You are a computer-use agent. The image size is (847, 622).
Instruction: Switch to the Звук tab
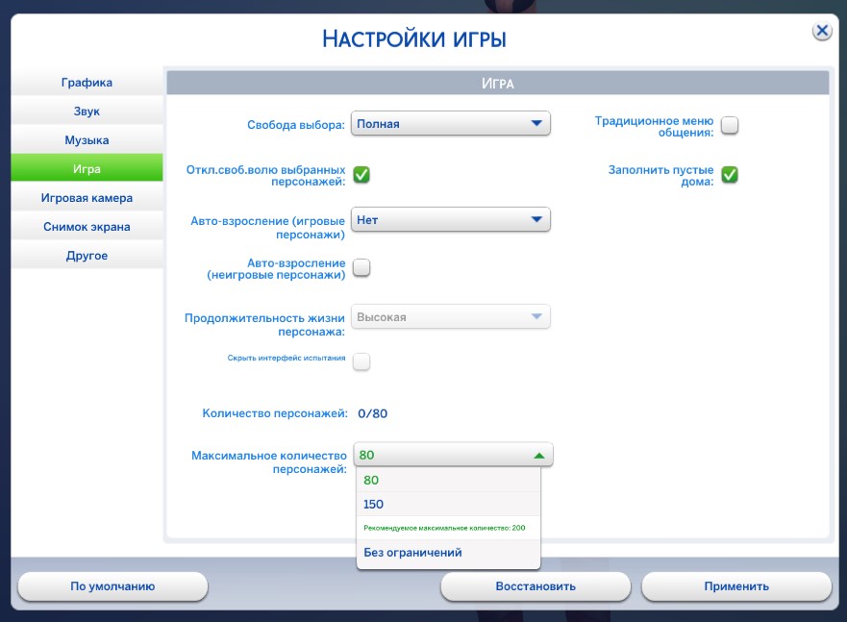pyautogui.click(x=87, y=112)
